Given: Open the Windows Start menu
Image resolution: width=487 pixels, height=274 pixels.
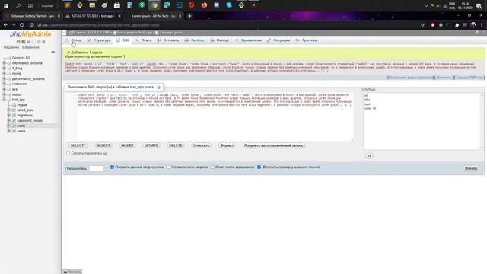Looking at the screenshot, I should pos(6,5).
